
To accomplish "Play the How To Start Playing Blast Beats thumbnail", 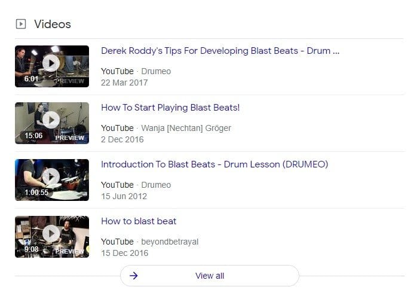I will click(52, 123).
